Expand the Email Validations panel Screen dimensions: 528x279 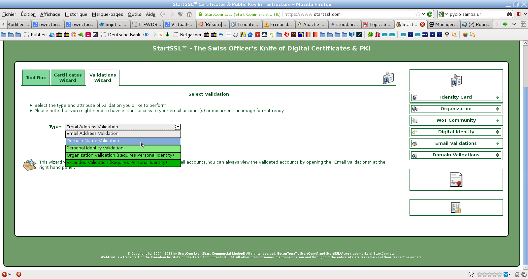click(456, 143)
